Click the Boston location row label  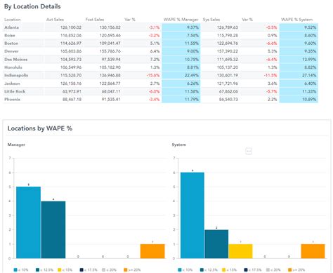[x=11, y=44]
